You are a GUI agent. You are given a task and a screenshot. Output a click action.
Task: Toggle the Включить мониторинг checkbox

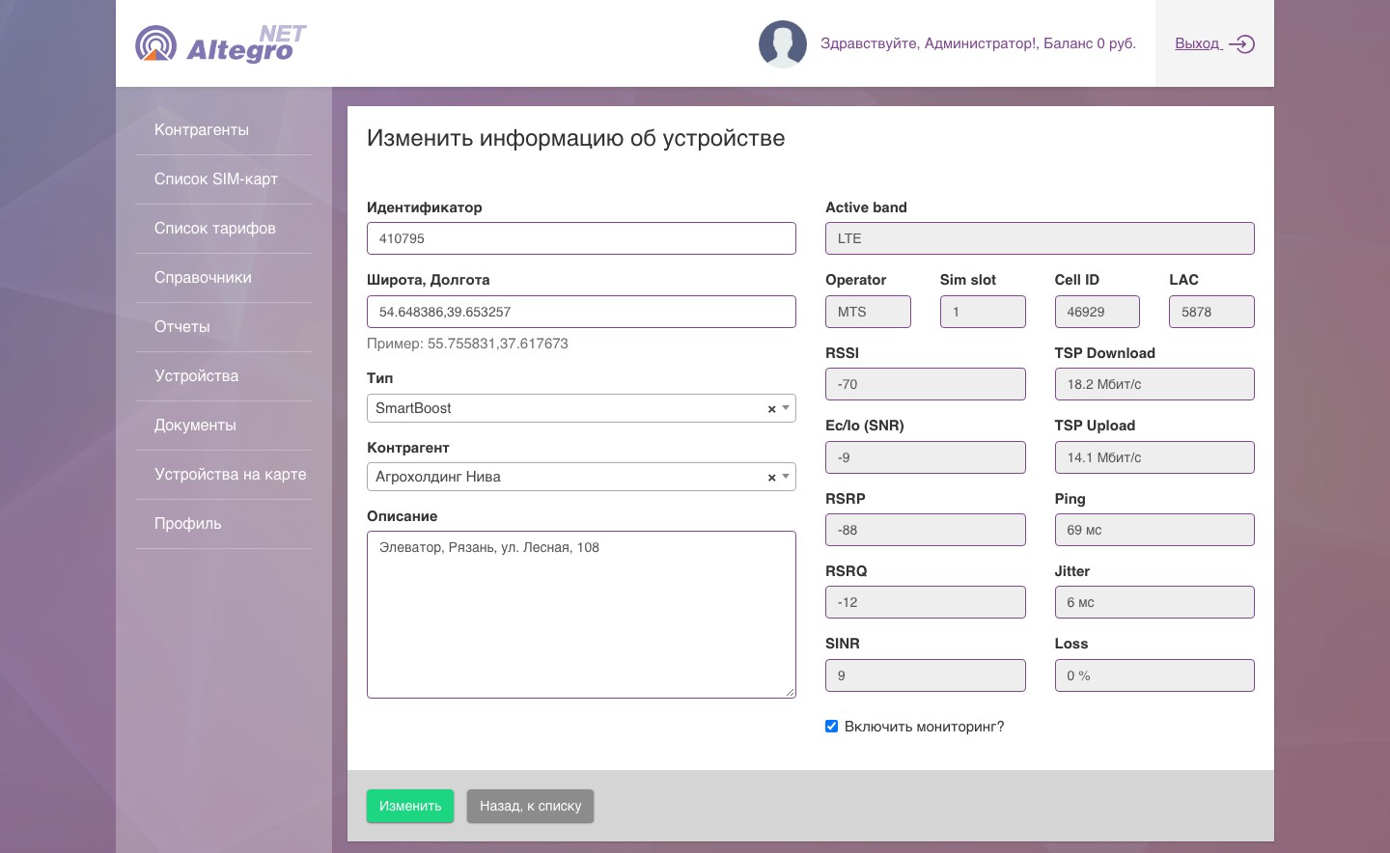tap(831, 727)
